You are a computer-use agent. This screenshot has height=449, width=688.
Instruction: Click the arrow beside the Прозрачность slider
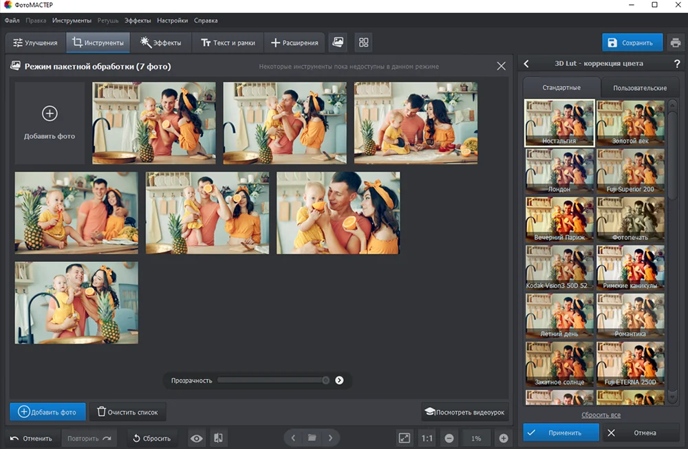click(339, 380)
